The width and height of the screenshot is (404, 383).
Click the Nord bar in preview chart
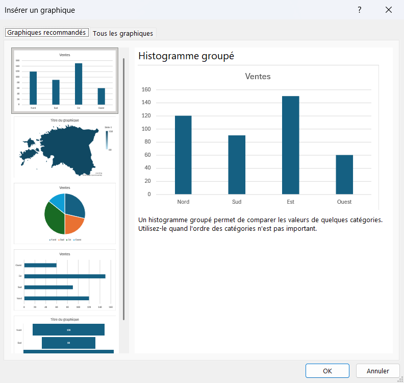tap(183, 155)
